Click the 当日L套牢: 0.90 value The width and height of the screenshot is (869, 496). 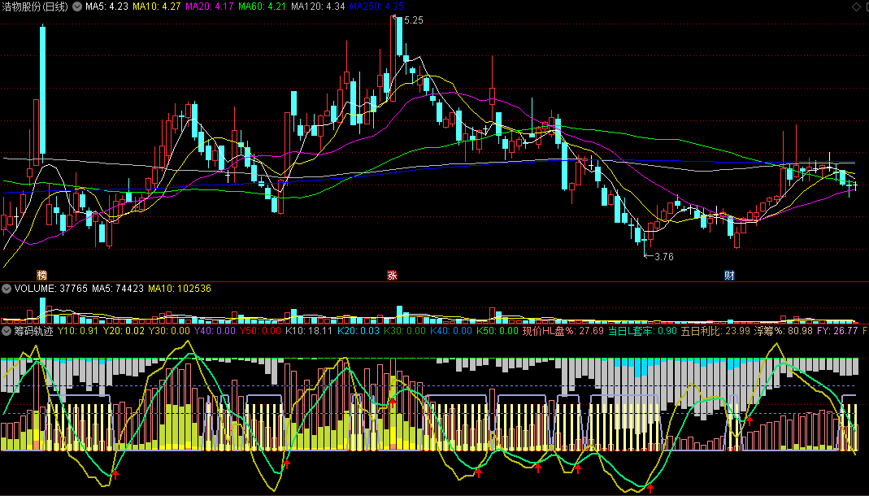tap(642, 331)
